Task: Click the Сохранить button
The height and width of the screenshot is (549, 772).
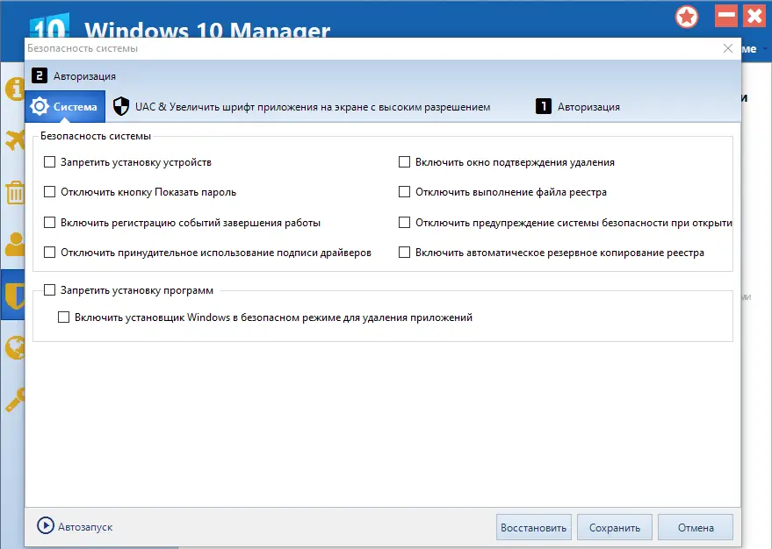Action: click(615, 527)
